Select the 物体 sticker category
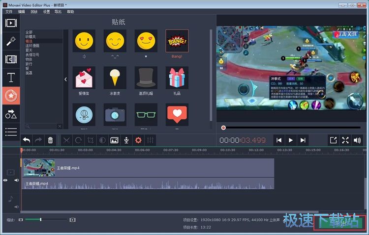Image resolution: width=369 pixels, height=235 pixels. pyautogui.click(x=29, y=59)
